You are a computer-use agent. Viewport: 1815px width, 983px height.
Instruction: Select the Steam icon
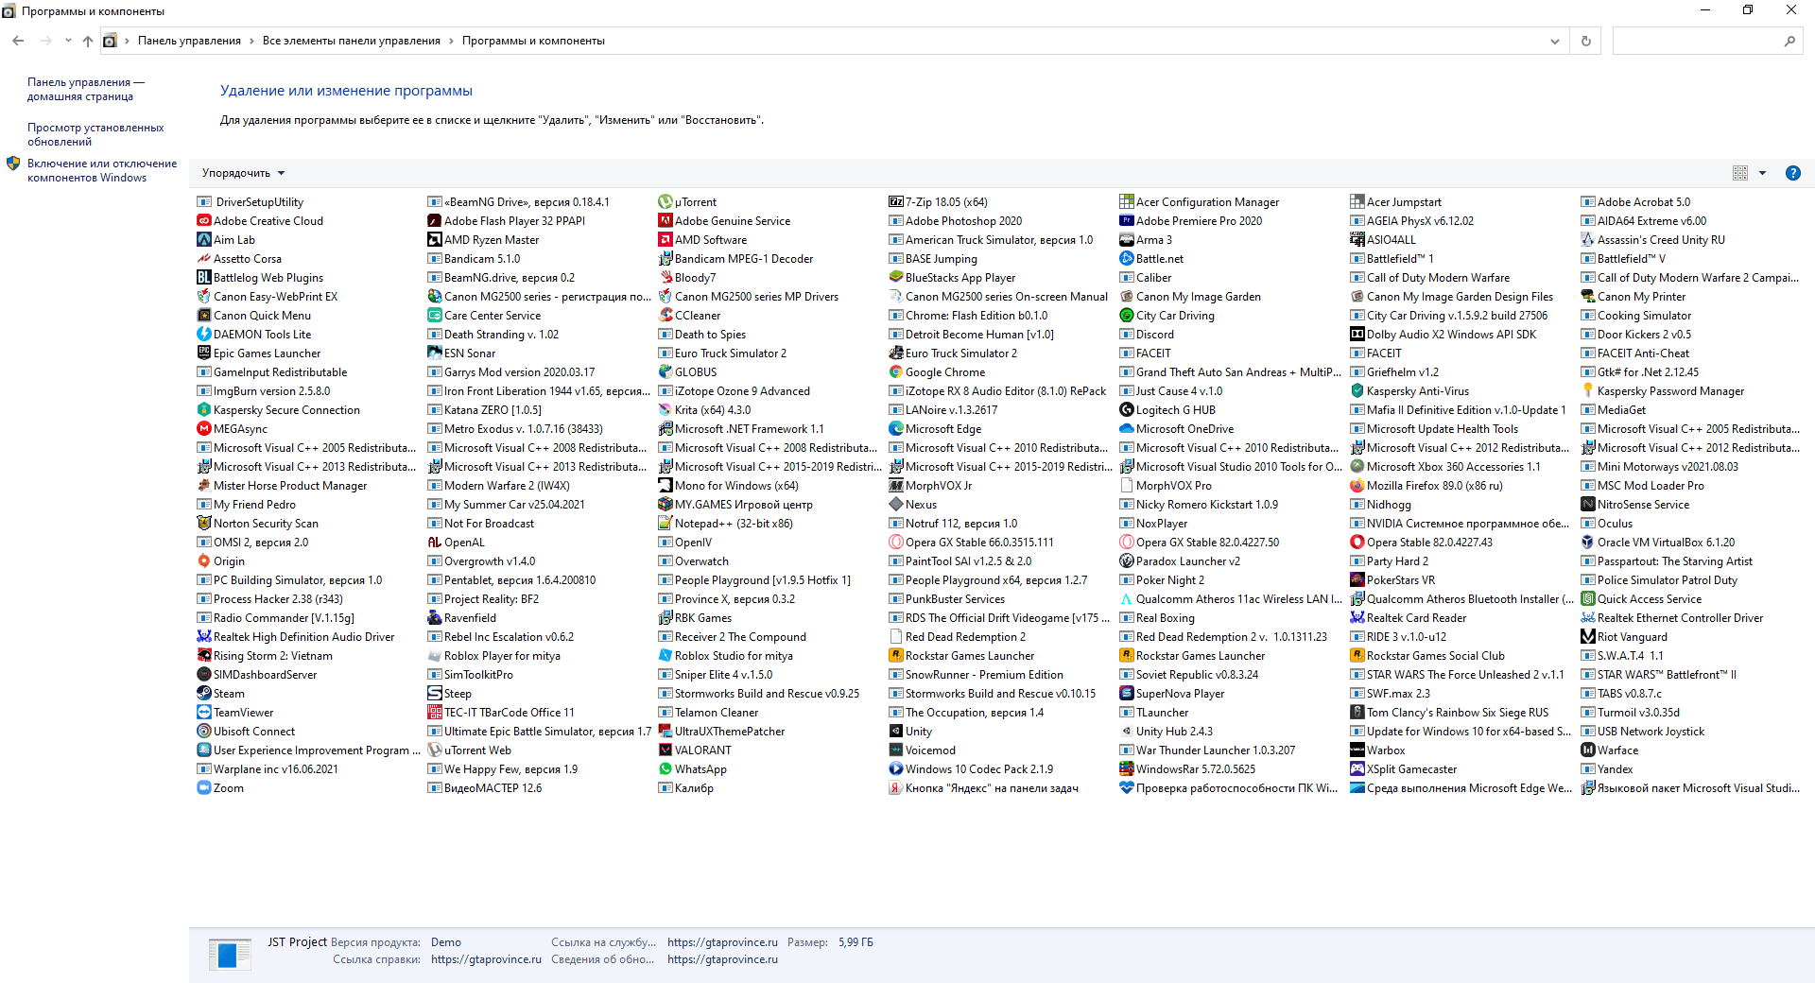(x=204, y=693)
